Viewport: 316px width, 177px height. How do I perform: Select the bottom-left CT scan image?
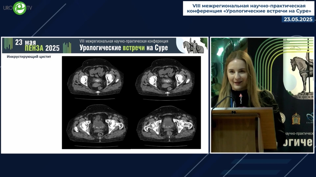click(96, 124)
